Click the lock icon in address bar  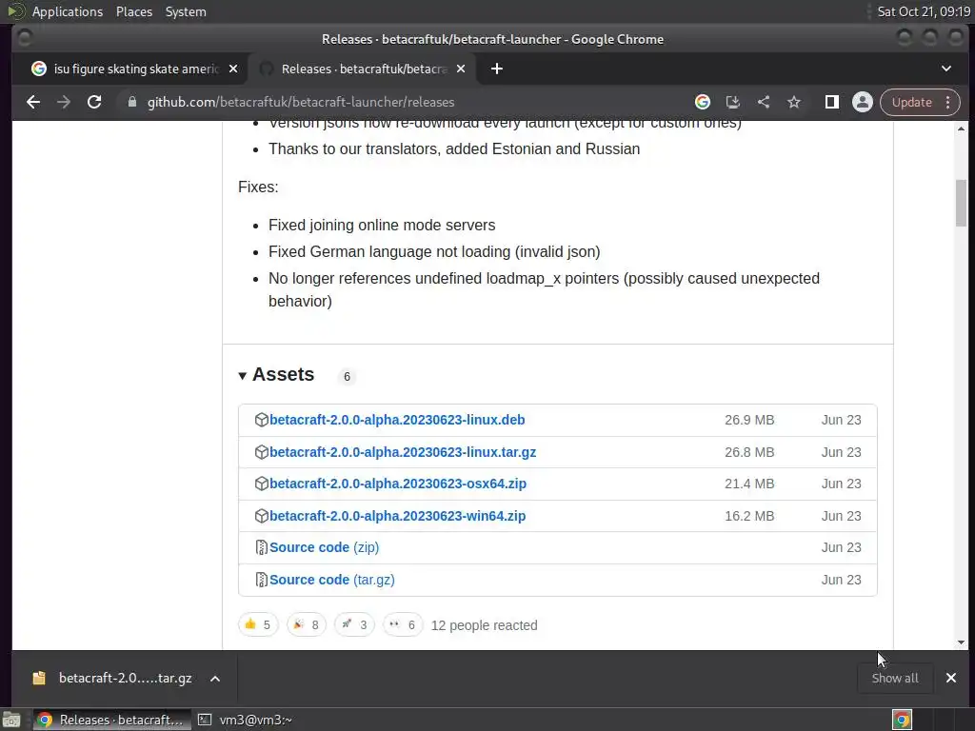tap(131, 102)
